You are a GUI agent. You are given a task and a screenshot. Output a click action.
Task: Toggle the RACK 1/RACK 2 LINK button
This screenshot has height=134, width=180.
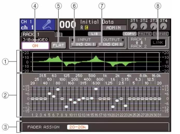point(158,43)
